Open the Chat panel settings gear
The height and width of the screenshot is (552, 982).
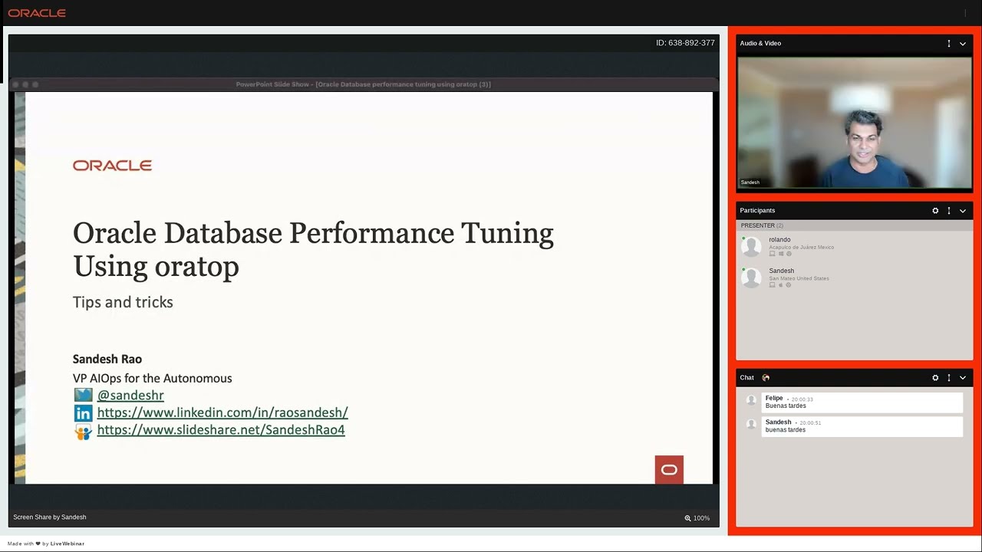(935, 378)
